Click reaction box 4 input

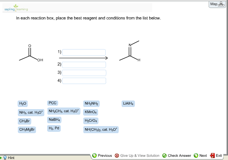click(x=84, y=81)
